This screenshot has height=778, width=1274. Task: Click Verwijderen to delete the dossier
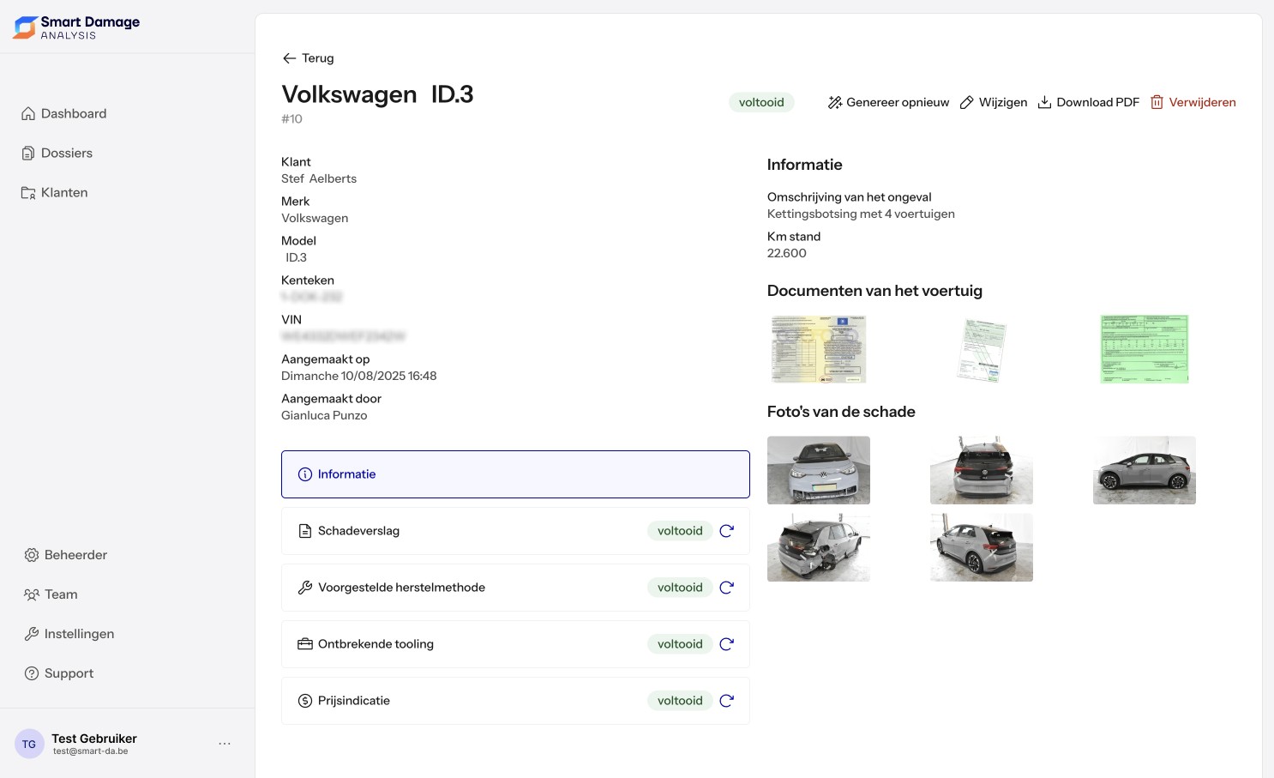click(1193, 102)
